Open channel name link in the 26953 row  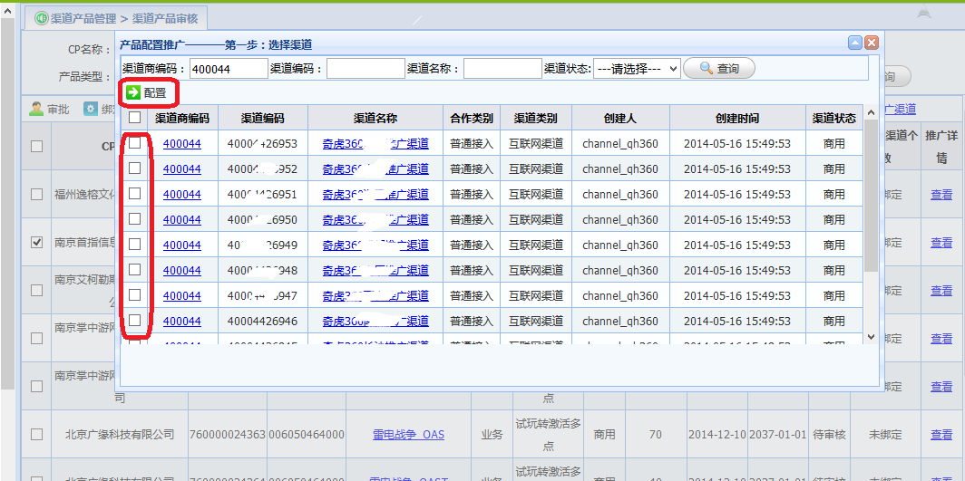tap(375, 144)
